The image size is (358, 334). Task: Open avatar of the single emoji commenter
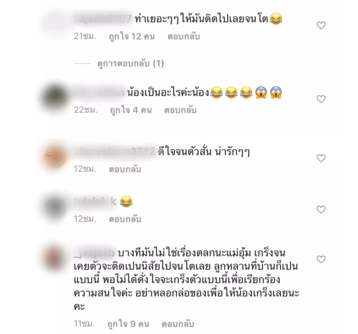tap(55, 207)
